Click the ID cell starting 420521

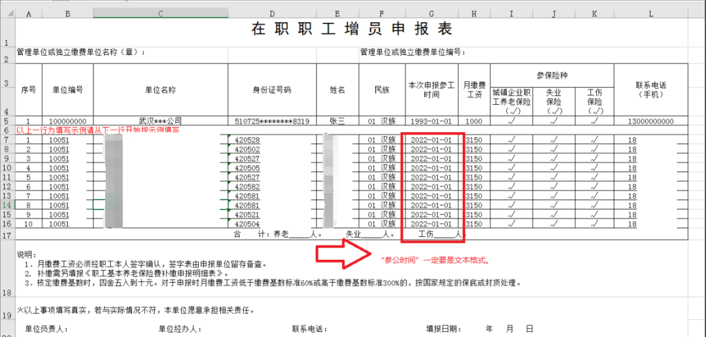(x=272, y=215)
